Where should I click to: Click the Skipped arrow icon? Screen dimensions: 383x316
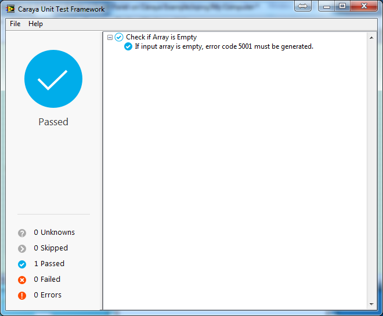pyautogui.click(x=22, y=249)
